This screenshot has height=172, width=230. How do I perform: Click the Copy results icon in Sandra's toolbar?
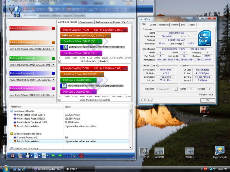coord(20,155)
